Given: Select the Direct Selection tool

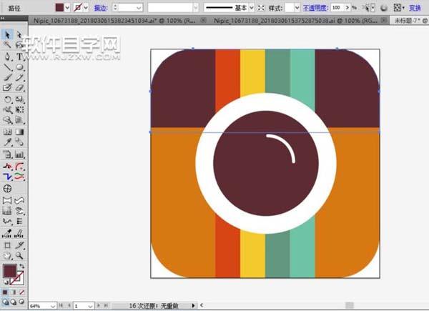Looking at the screenshot, I should 19,34.
